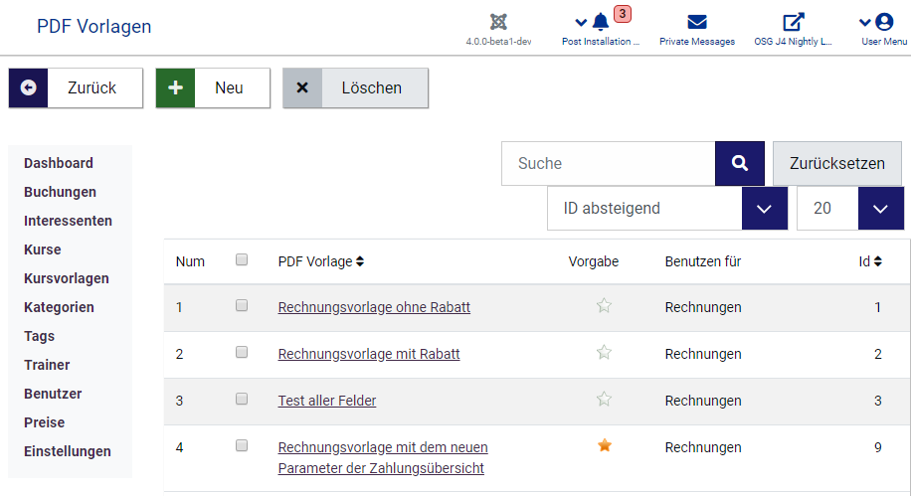Click the Id value 9 cell
The width and height of the screenshot is (911, 496).
[878, 447]
